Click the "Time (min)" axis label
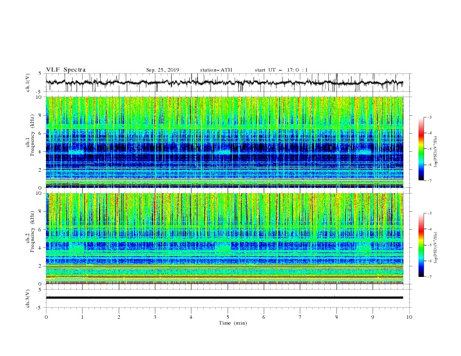 (x=233, y=323)
